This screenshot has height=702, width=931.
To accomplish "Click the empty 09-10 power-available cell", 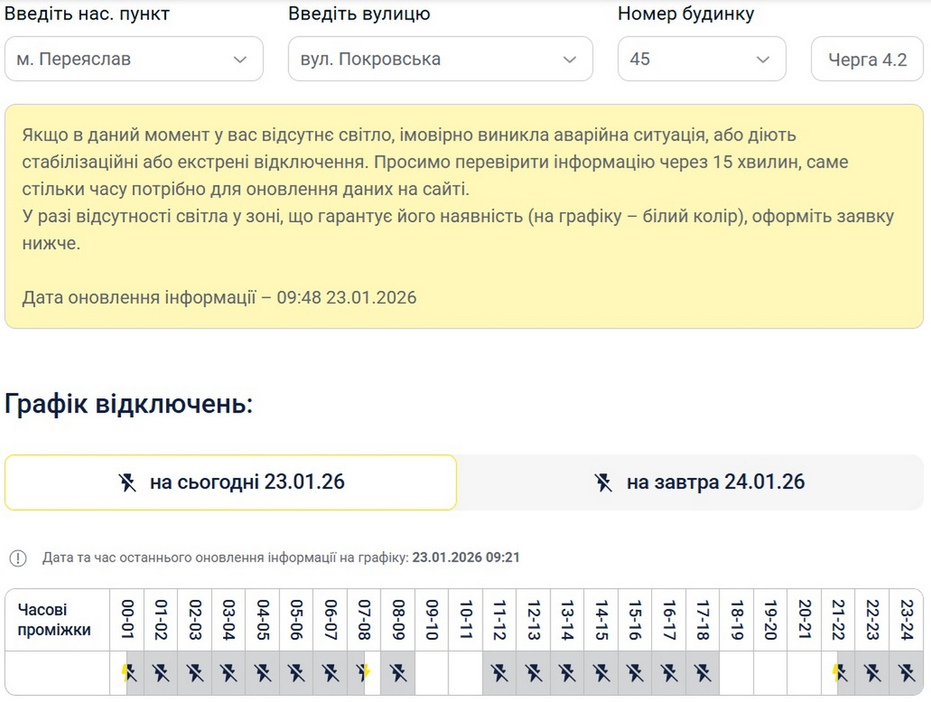I will click(432, 672).
